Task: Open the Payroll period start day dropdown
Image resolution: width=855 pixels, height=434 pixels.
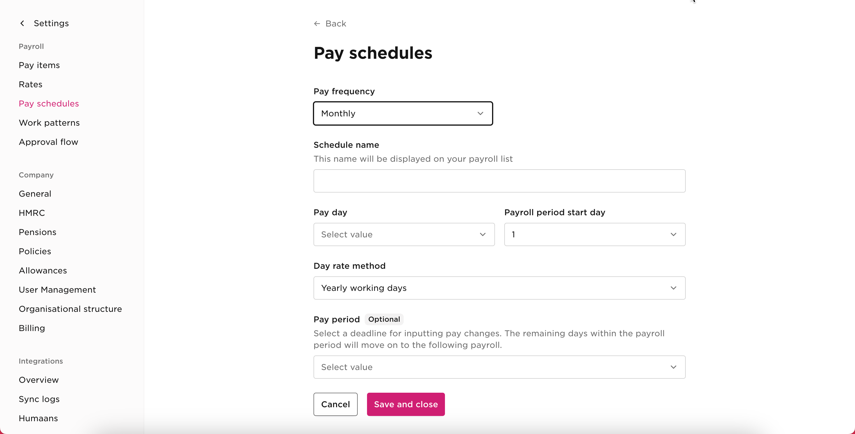Action: (x=594, y=234)
